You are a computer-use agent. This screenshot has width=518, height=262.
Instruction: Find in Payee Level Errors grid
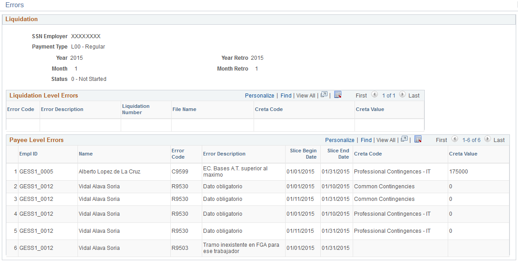[366, 140]
